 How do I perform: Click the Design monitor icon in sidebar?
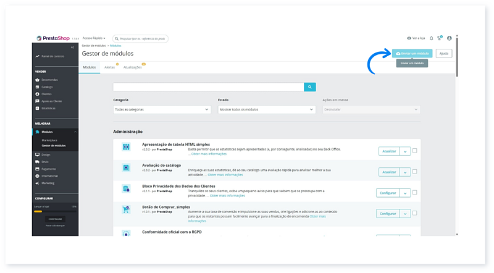pos(38,154)
